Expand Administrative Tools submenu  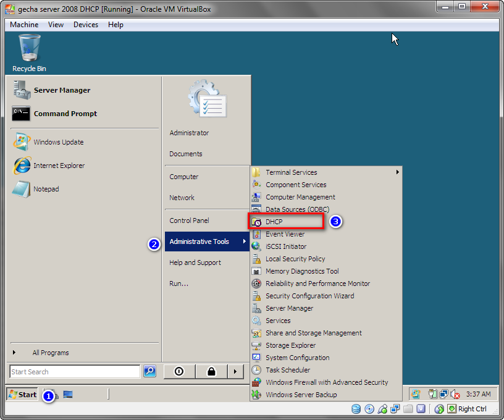point(207,241)
